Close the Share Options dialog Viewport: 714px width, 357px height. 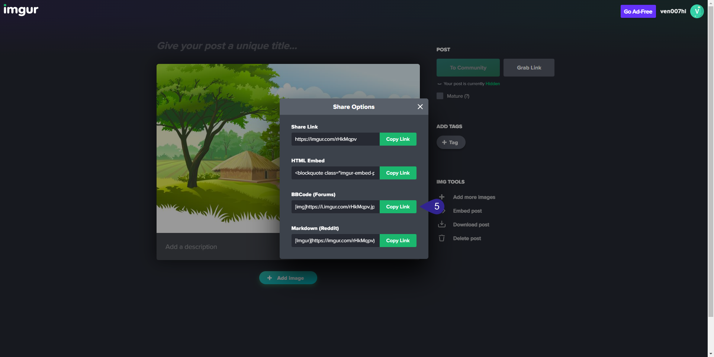click(420, 107)
